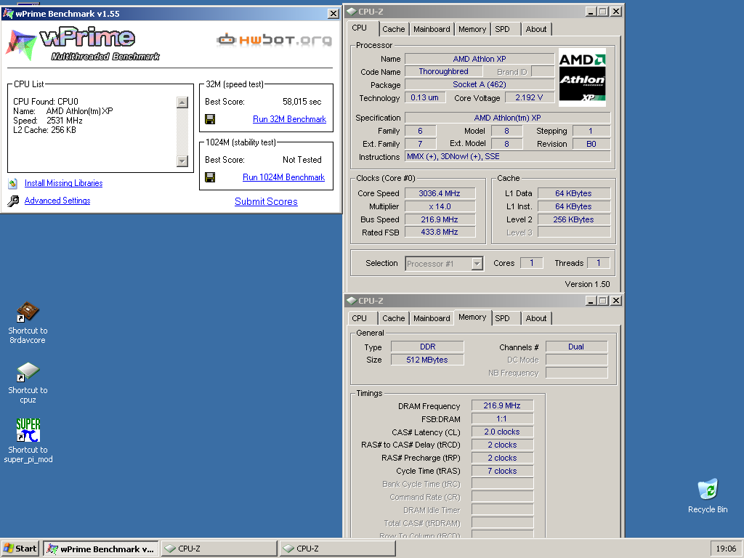This screenshot has width=744, height=558.
Task: Click CPU List scrollbar up arrow
Action: coord(182,102)
